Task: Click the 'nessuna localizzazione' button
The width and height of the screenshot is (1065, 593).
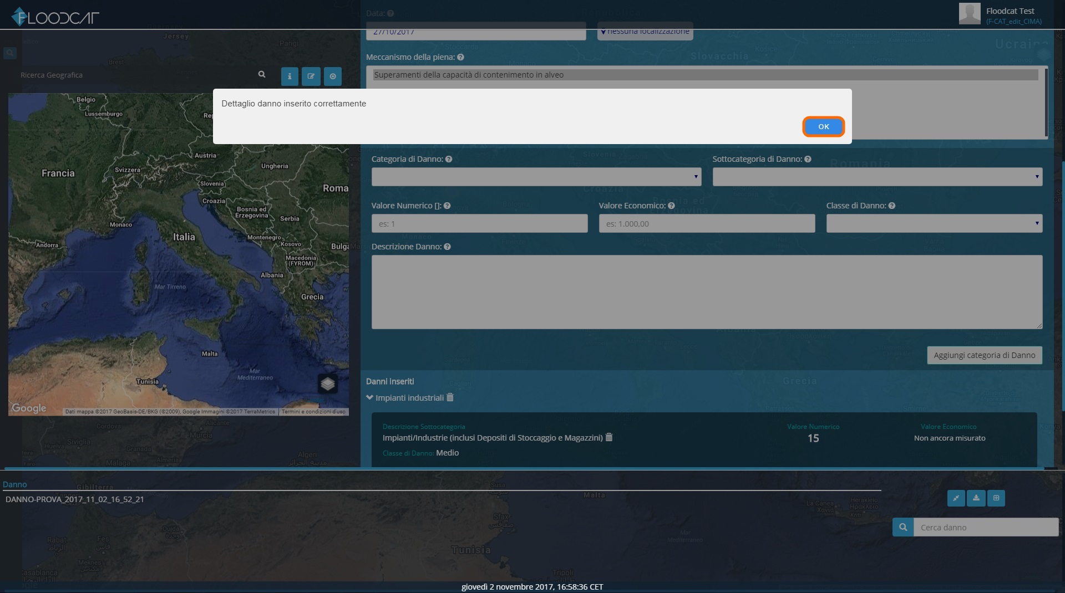Action: (645, 31)
